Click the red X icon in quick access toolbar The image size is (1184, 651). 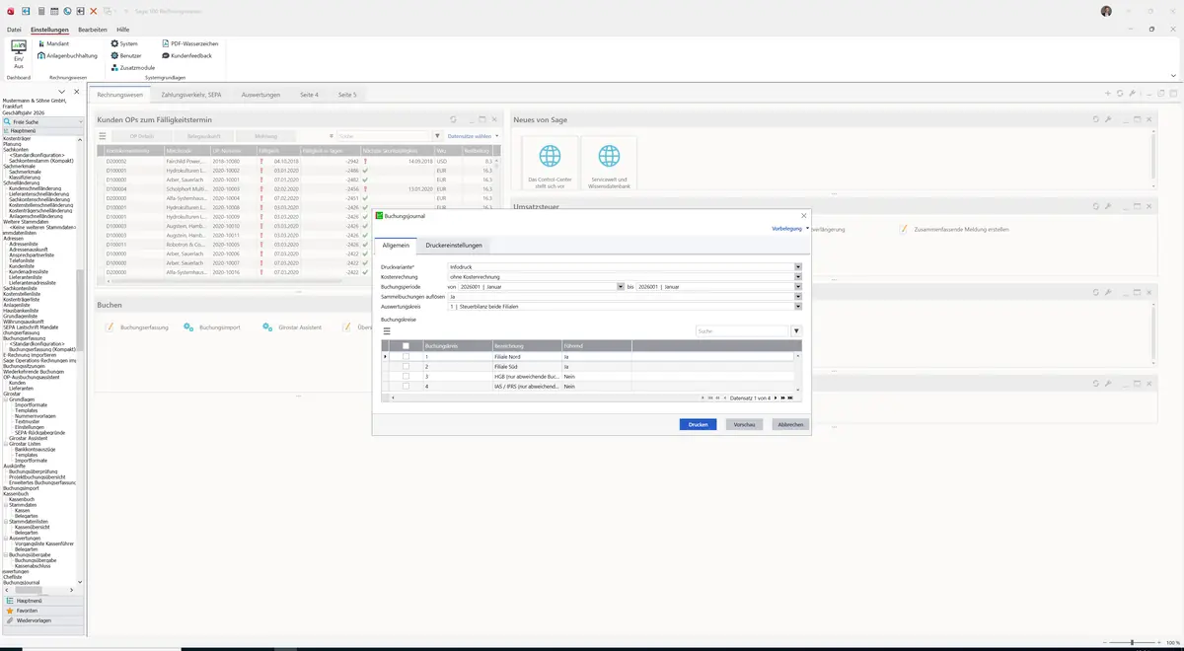pos(94,11)
